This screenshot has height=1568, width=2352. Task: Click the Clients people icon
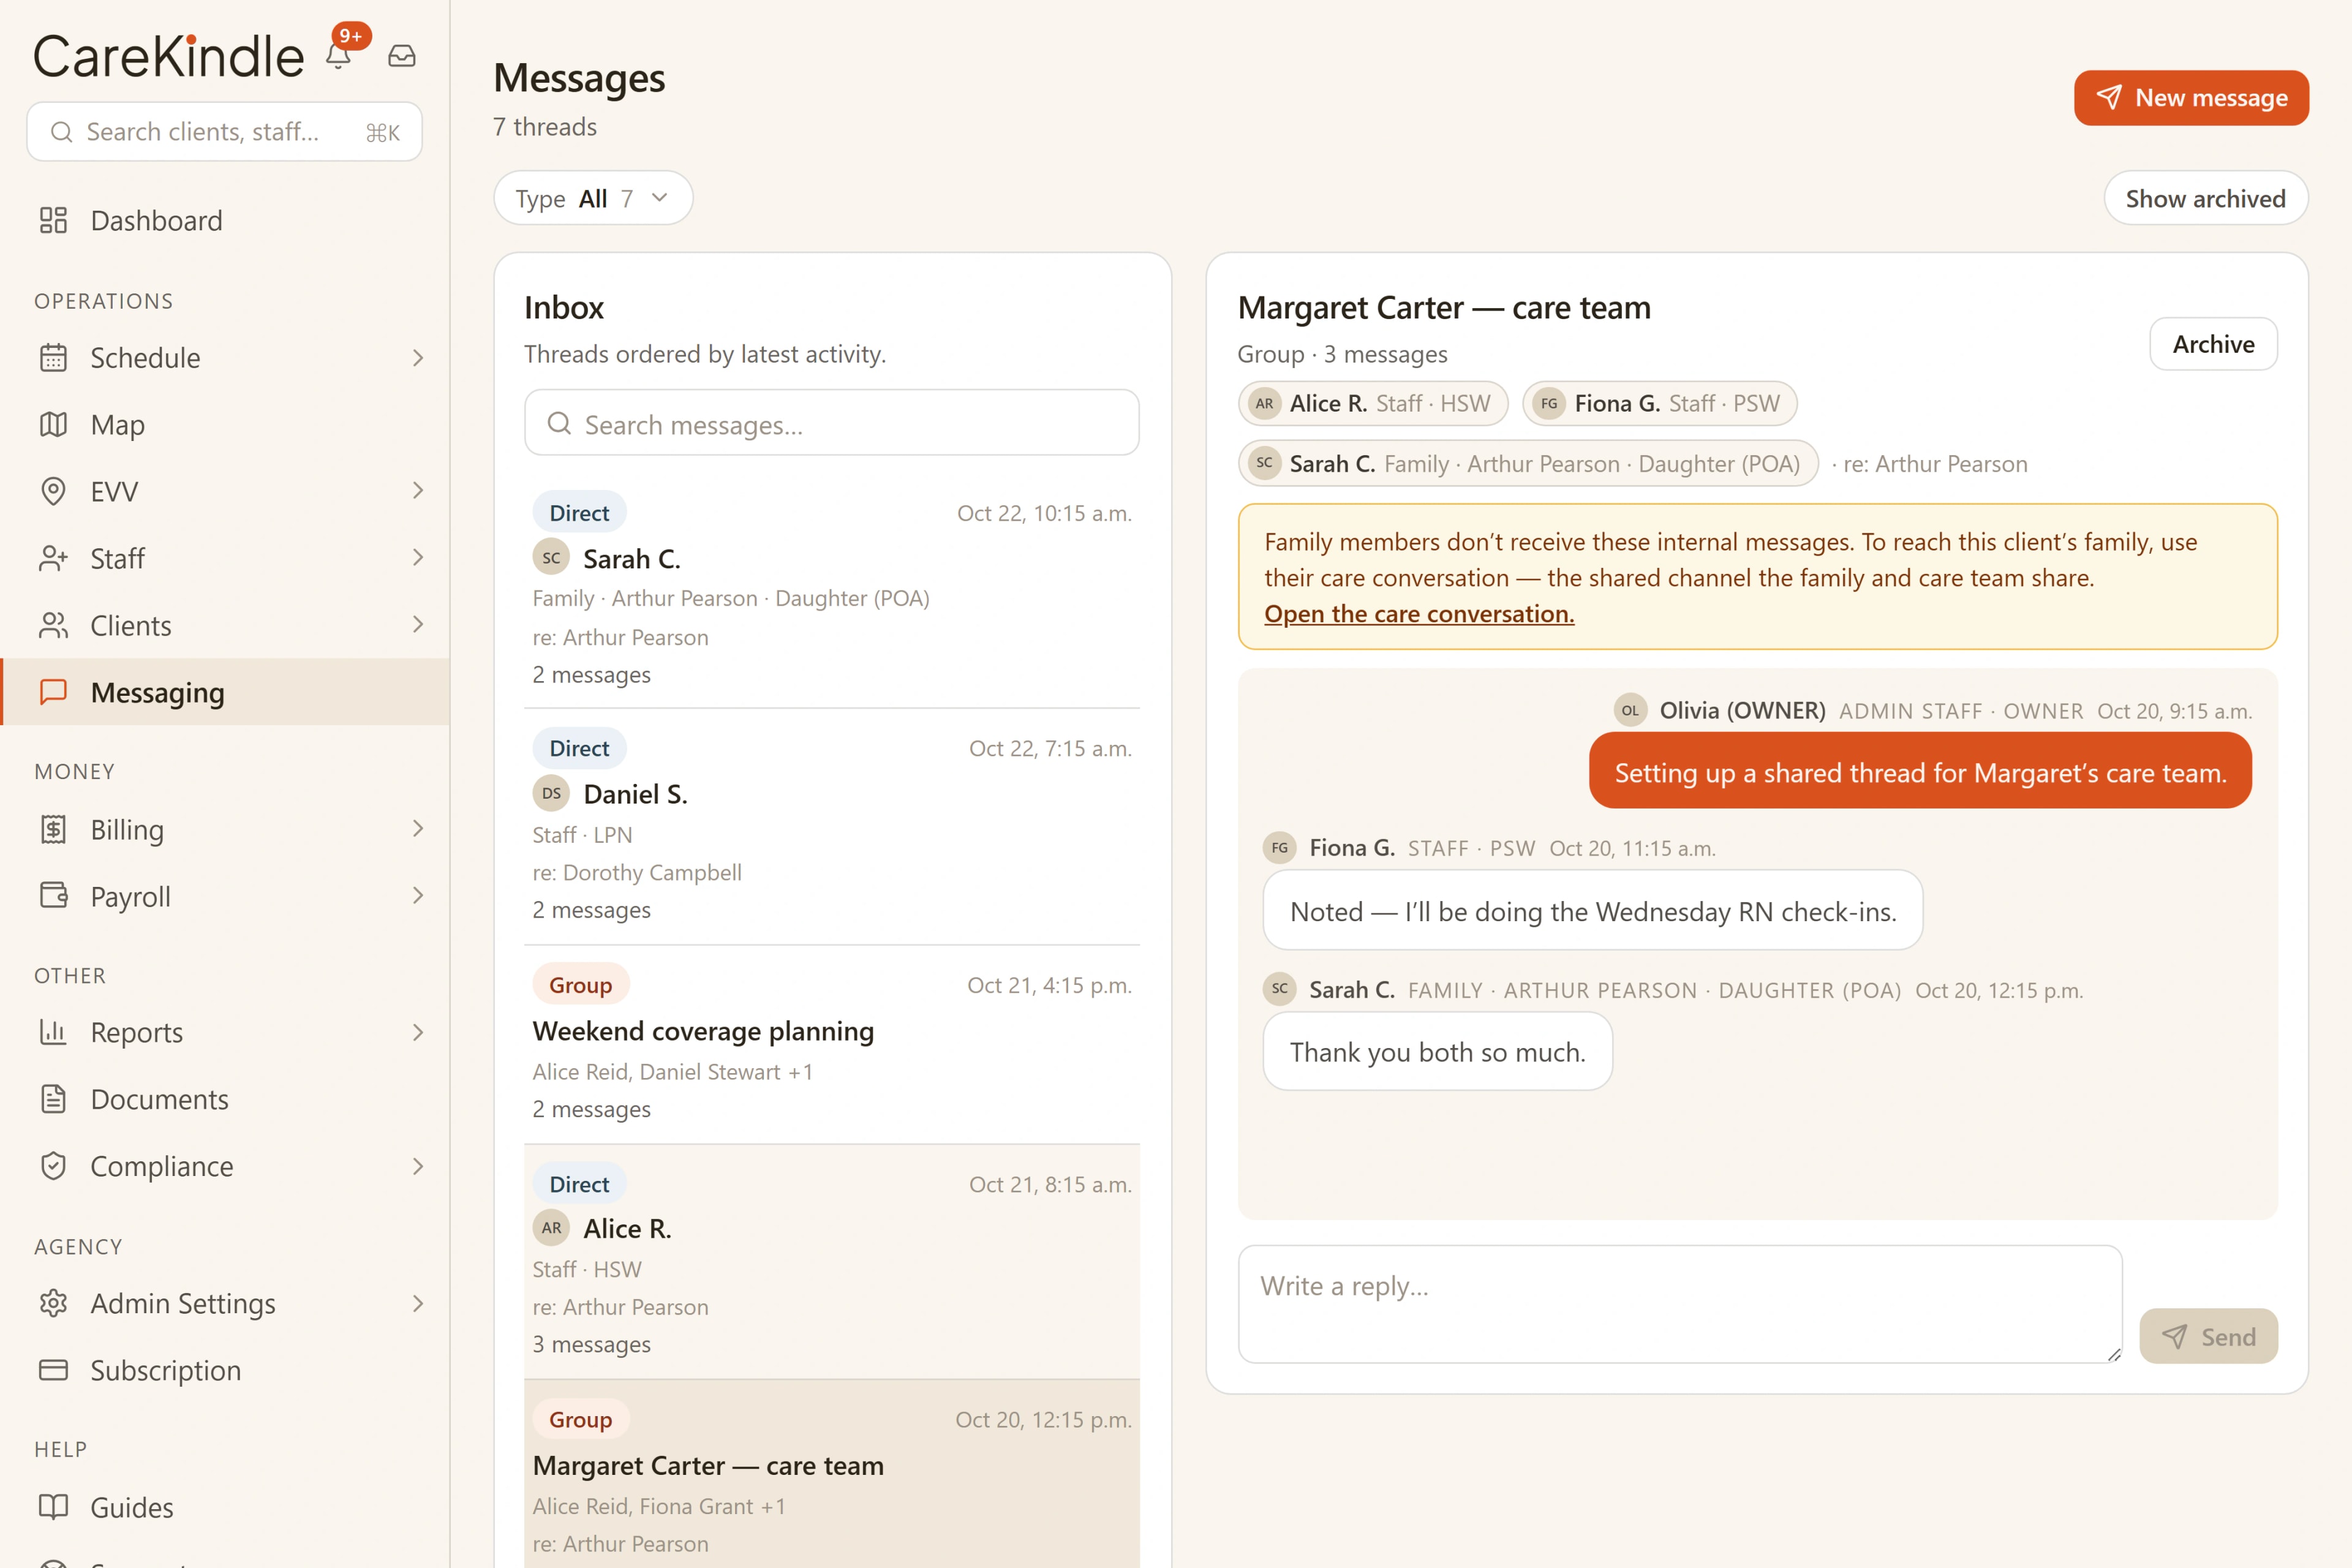(x=53, y=625)
